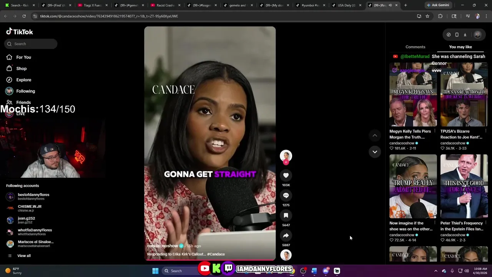Switch to You may like tab

pos(460,47)
